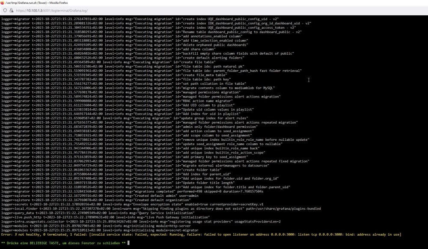The width and height of the screenshot is (428, 249).
Task: Click the log line "delete orphaned public dashboards"
Action: [x=125, y=45]
